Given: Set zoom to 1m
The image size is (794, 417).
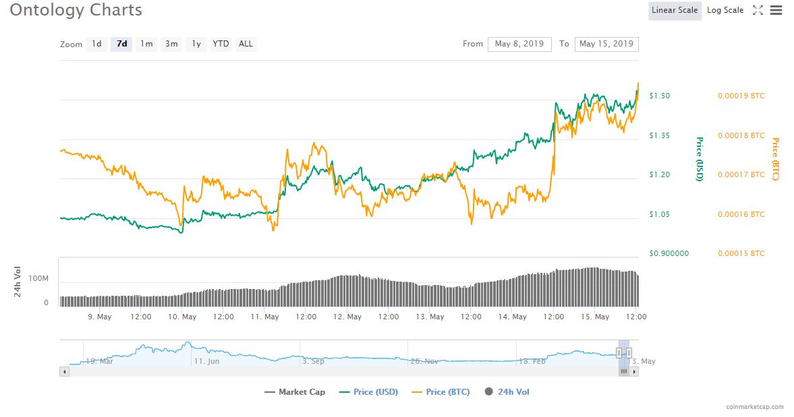Looking at the screenshot, I should pyautogui.click(x=146, y=44).
